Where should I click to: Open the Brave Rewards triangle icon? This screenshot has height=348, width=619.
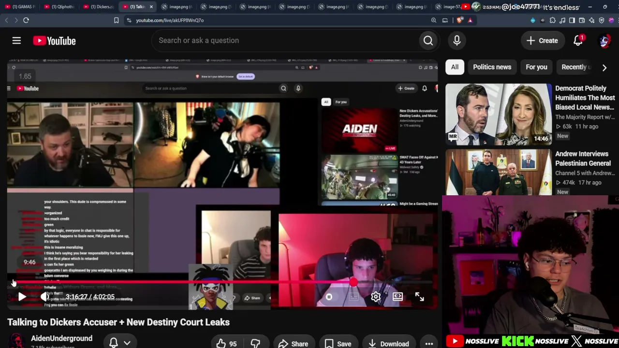point(470,20)
